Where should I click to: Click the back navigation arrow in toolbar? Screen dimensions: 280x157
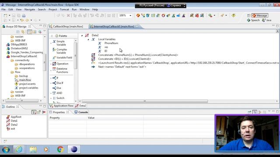point(27,20)
